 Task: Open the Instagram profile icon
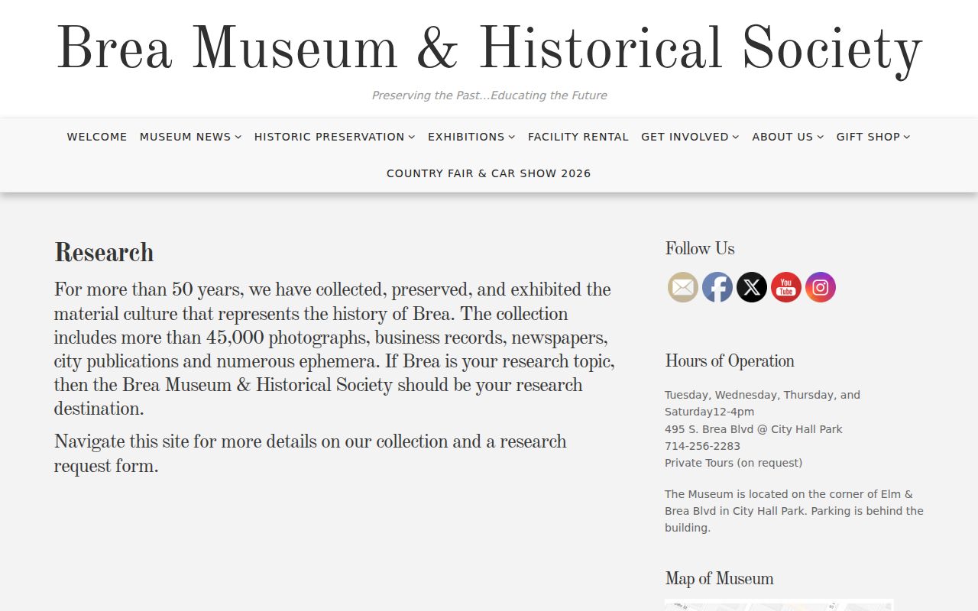821,287
